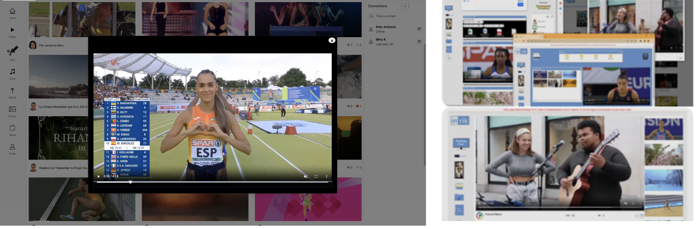Screen dimensions: 697x229
Task: Open the Audio section in the sidebar
Action: [x=12, y=72]
